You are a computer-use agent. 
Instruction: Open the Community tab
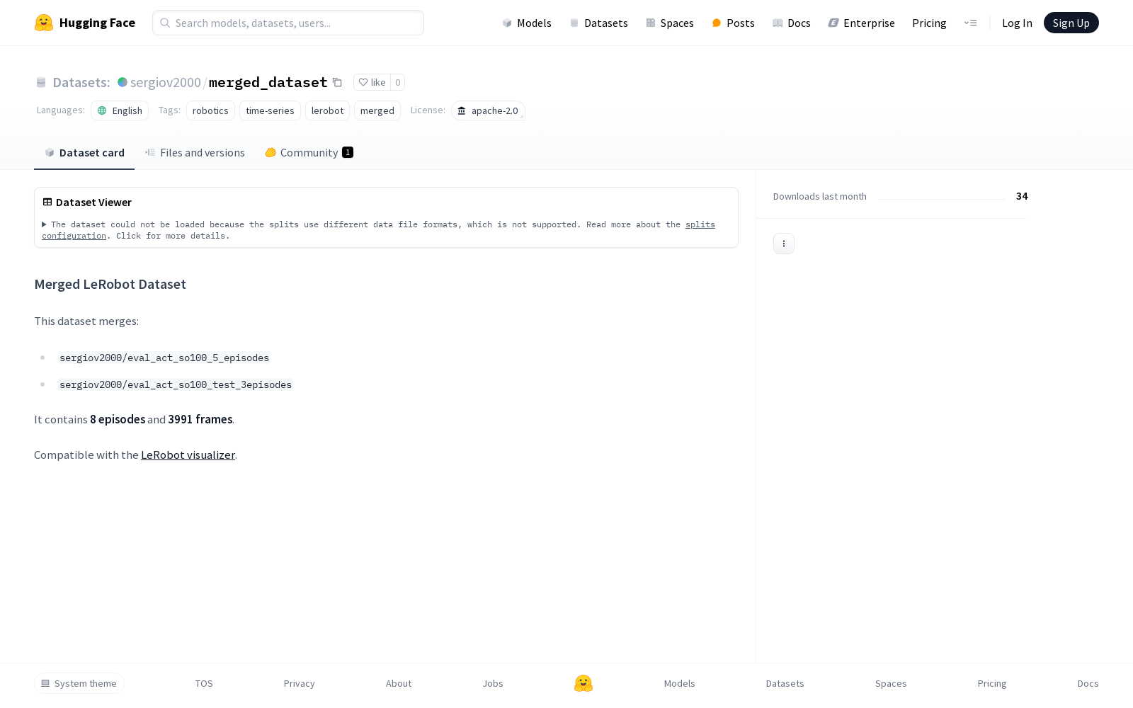(309, 153)
